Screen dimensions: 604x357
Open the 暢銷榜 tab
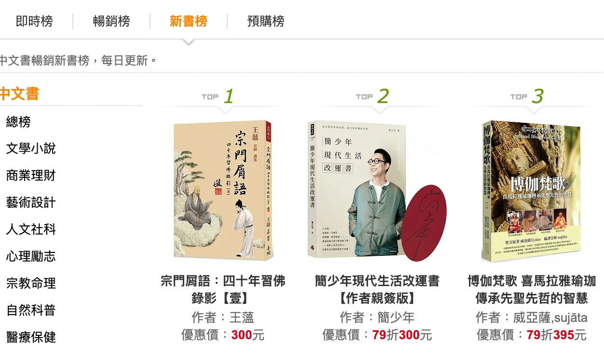click(111, 21)
